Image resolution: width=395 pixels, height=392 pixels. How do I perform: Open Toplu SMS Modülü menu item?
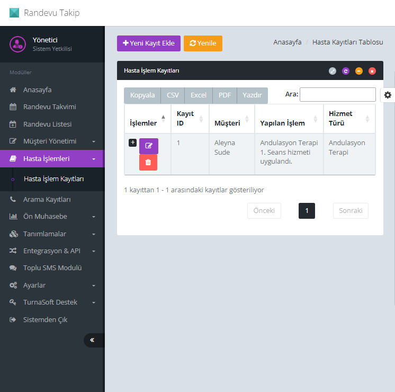pyautogui.click(x=52, y=268)
